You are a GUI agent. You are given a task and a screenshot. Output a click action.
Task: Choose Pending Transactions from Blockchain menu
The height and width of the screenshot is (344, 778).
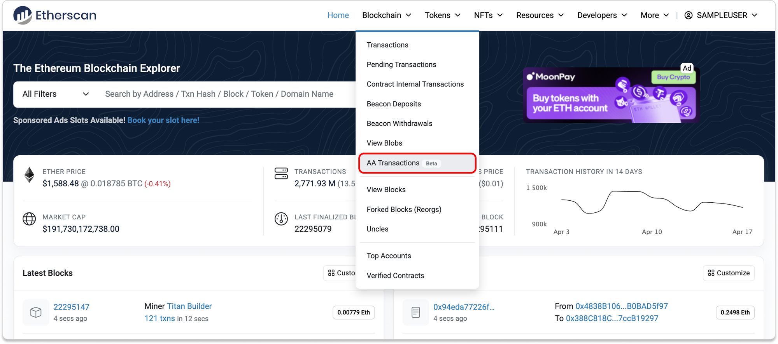pos(401,64)
